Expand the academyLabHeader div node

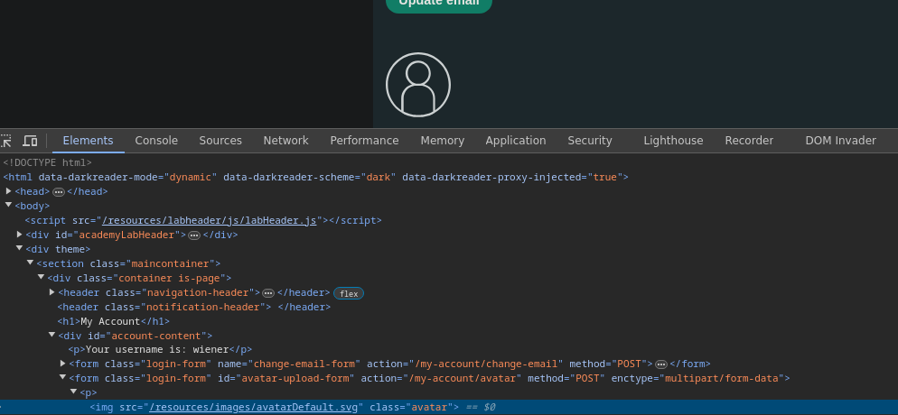coord(20,235)
